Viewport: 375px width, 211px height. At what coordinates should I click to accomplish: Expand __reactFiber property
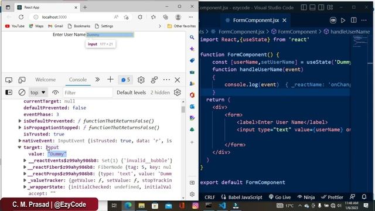(25, 167)
